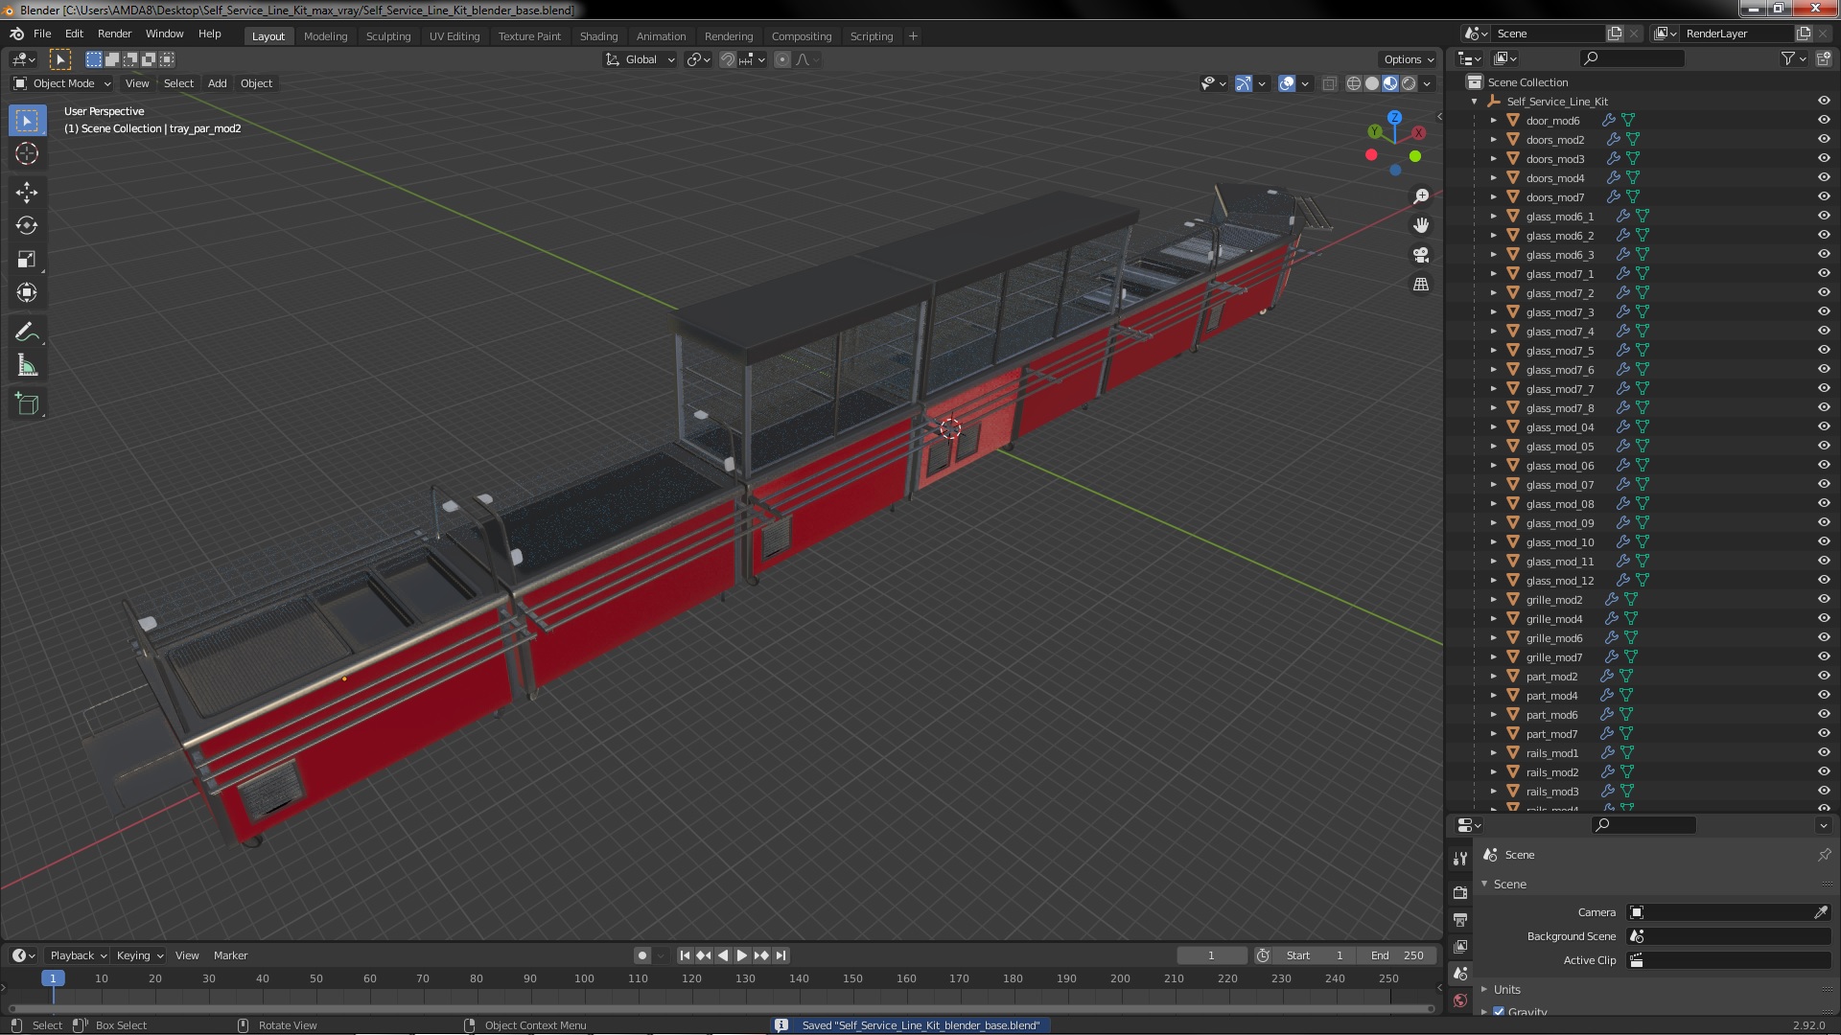Select the Cursor tool in toolbar
The height and width of the screenshot is (1035, 1841).
point(27,153)
